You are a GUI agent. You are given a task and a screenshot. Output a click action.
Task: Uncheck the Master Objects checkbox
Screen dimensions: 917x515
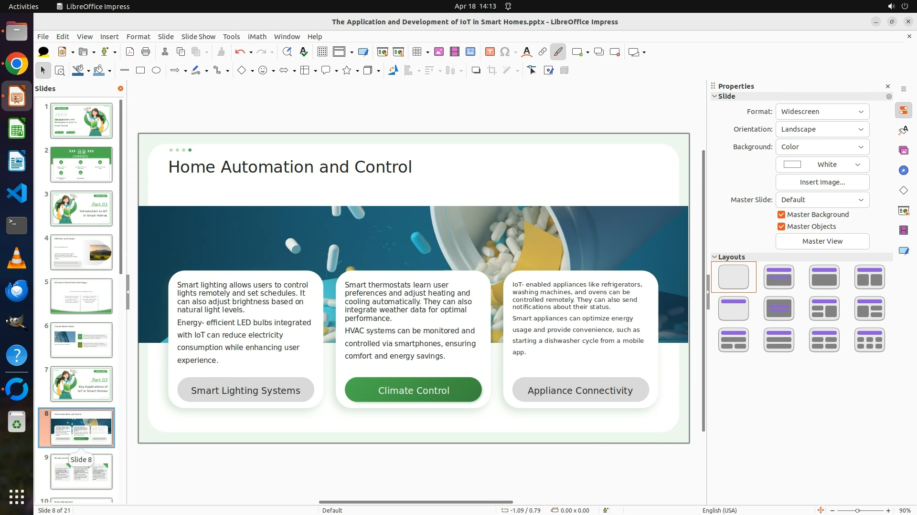781,227
